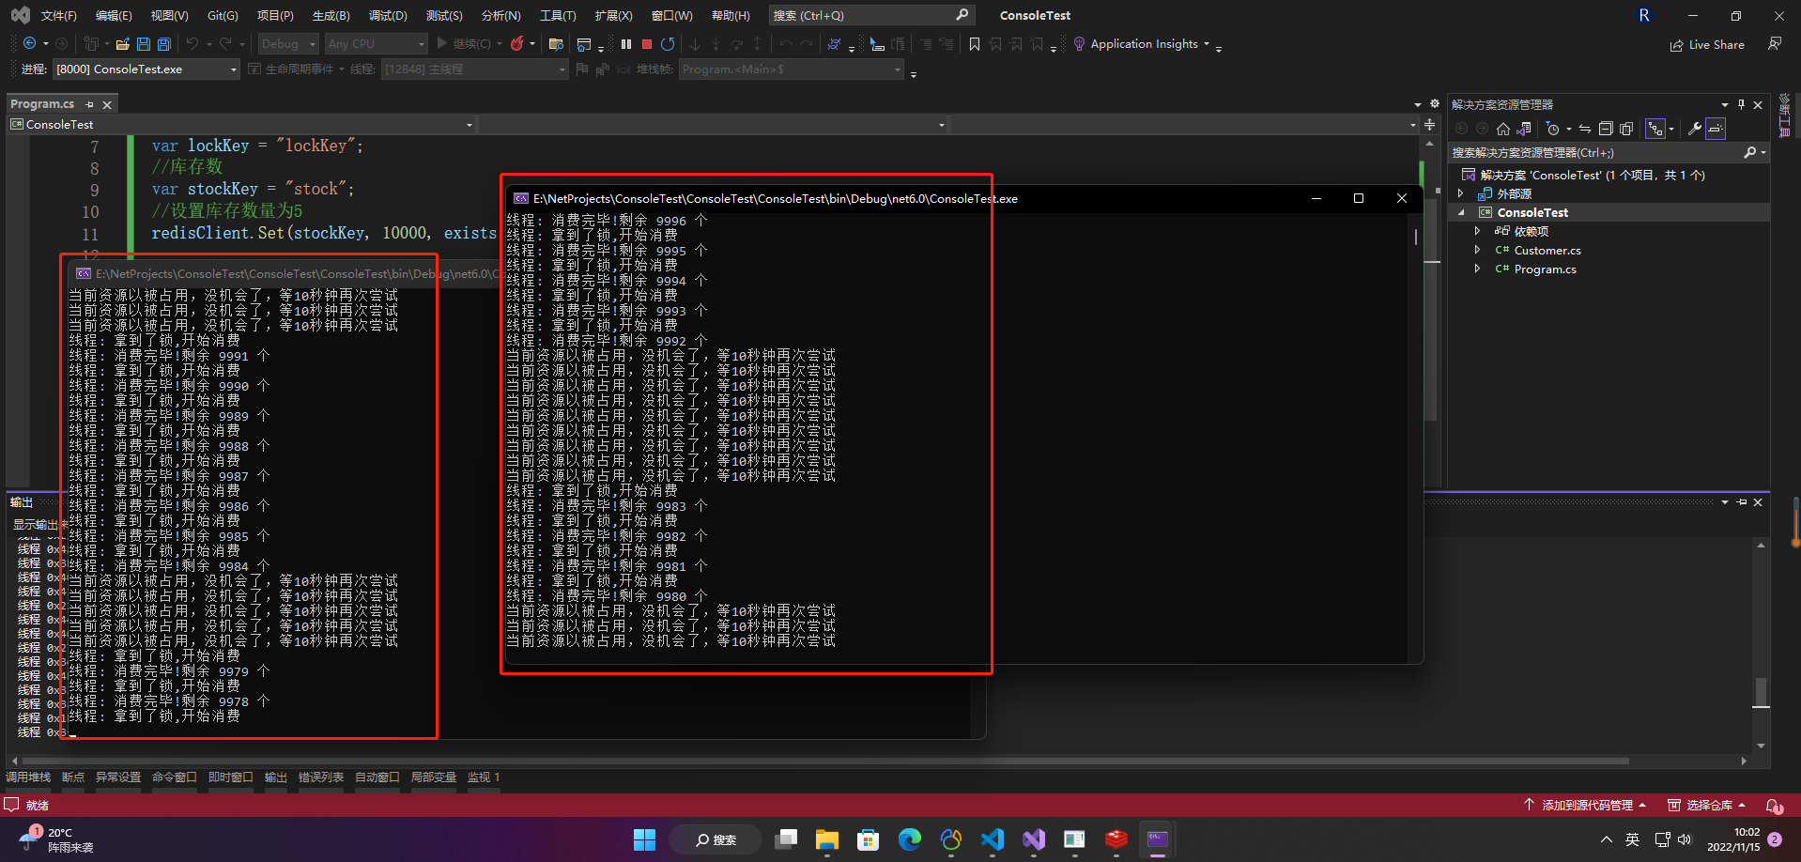Click the Save All icon

coord(164,43)
